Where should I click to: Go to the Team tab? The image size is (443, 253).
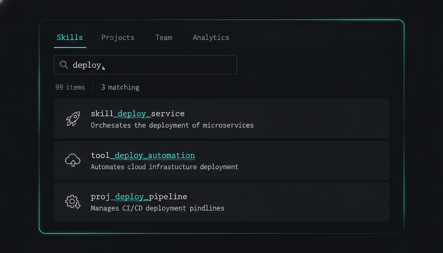pyautogui.click(x=164, y=38)
